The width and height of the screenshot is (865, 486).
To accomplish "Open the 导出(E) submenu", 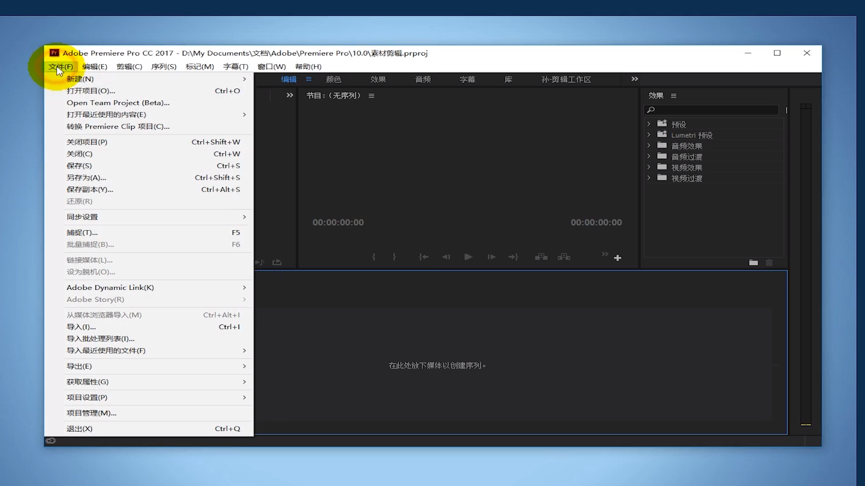I will [x=149, y=366].
